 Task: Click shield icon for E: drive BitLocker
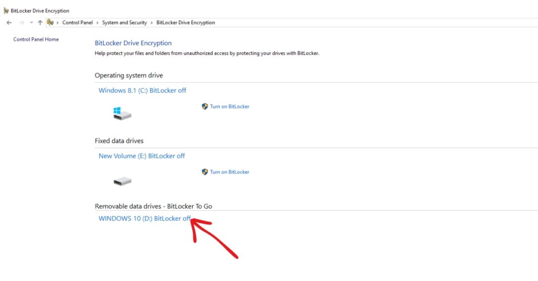click(205, 172)
